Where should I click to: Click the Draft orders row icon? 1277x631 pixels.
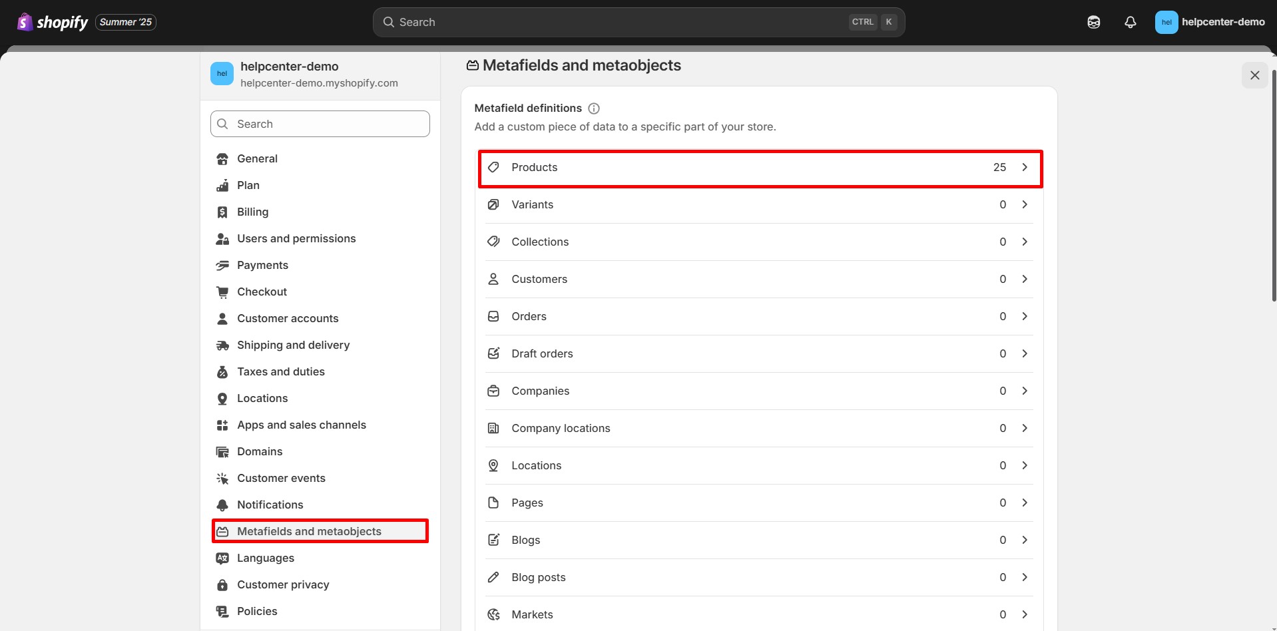tap(493, 353)
